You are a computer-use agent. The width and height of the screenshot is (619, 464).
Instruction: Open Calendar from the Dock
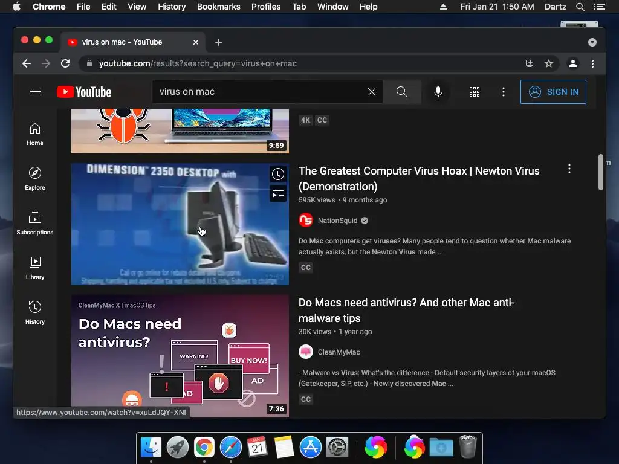point(258,448)
